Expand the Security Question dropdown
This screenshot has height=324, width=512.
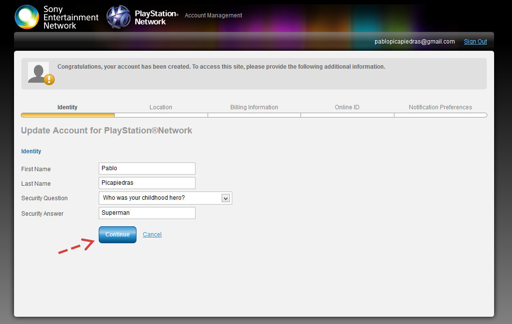(x=225, y=198)
